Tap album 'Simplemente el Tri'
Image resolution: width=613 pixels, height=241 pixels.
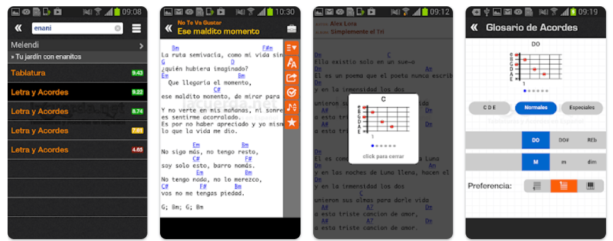coord(357,32)
